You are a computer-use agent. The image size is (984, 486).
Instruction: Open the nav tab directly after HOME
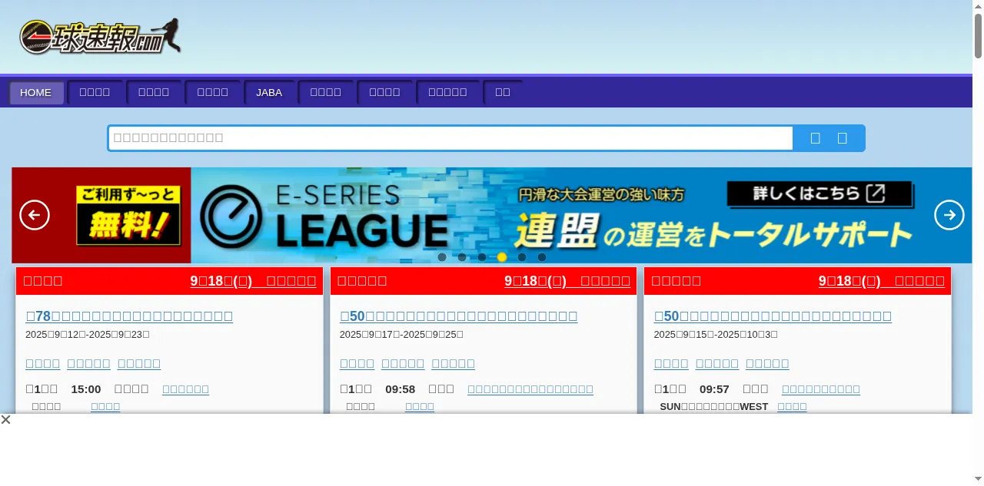click(95, 93)
